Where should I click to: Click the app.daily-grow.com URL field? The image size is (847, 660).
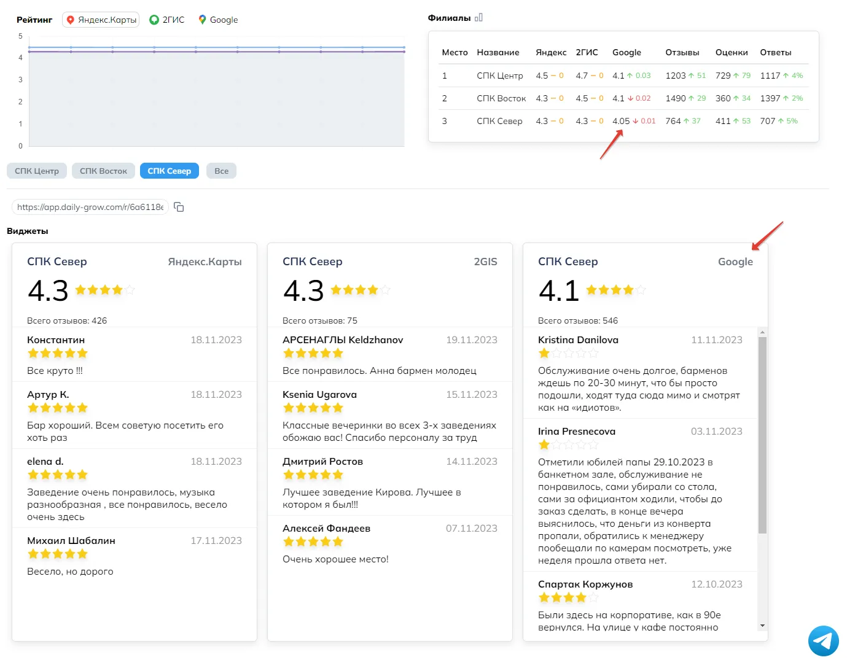pyautogui.click(x=90, y=207)
